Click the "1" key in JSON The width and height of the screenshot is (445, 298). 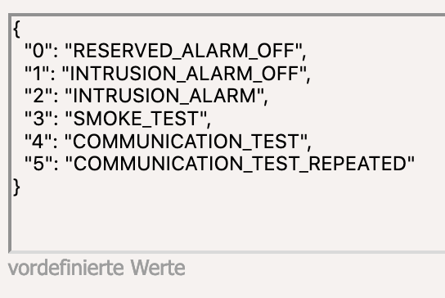point(37,74)
